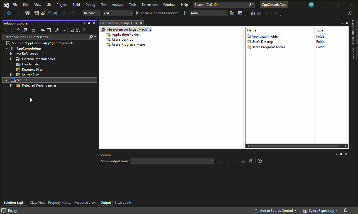Image resolution: width=358 pixels, height=214 pixels.
Task: Open the File menu
Action: 15,5
